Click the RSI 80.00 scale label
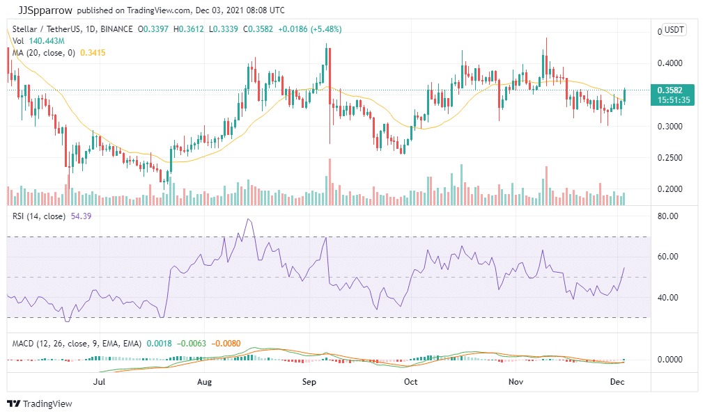Screen dimensions: 705x416 (667, 216)
